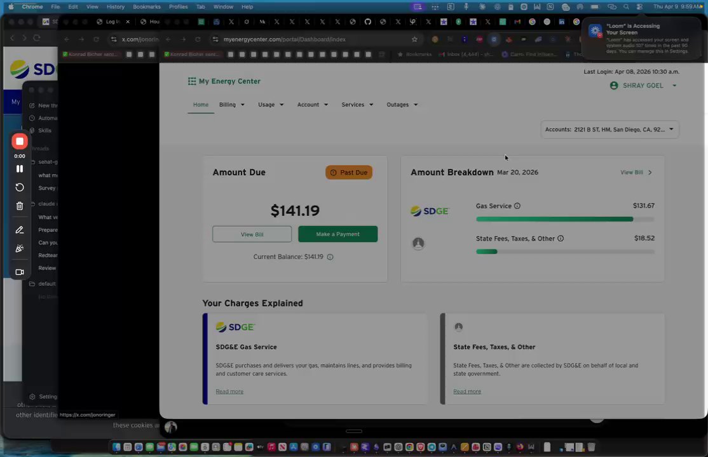Click the State Fees, Taxes, & Other progress bar
Screen dimensions: 708x457
(x=565, y=252)
